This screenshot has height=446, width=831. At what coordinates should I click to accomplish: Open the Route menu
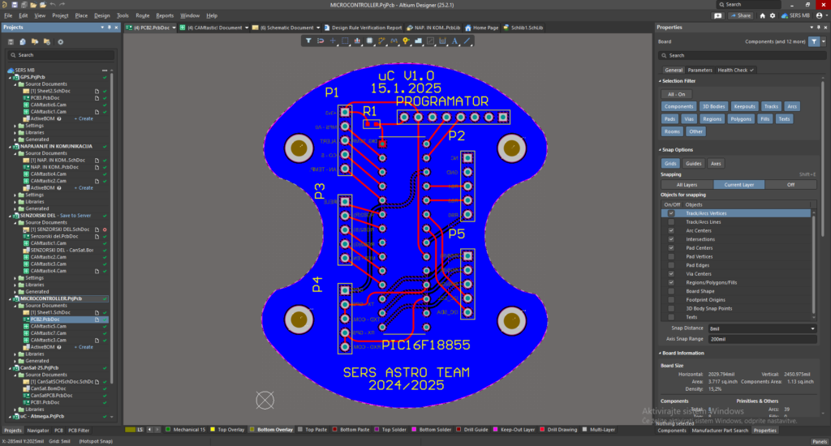click(142, 15)
